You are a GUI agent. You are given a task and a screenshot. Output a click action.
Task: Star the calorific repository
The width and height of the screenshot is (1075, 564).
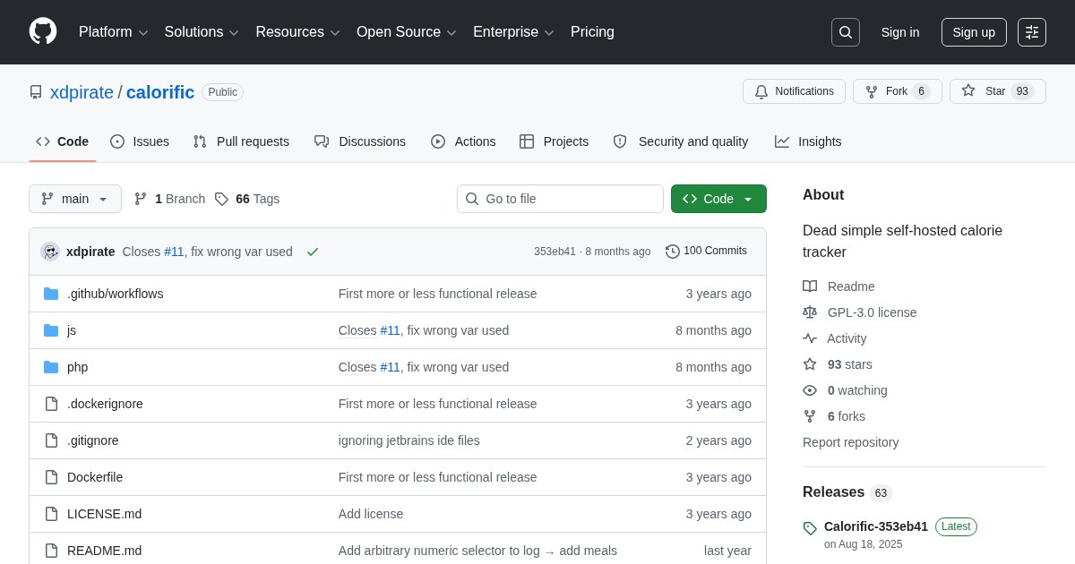[998, 91]
